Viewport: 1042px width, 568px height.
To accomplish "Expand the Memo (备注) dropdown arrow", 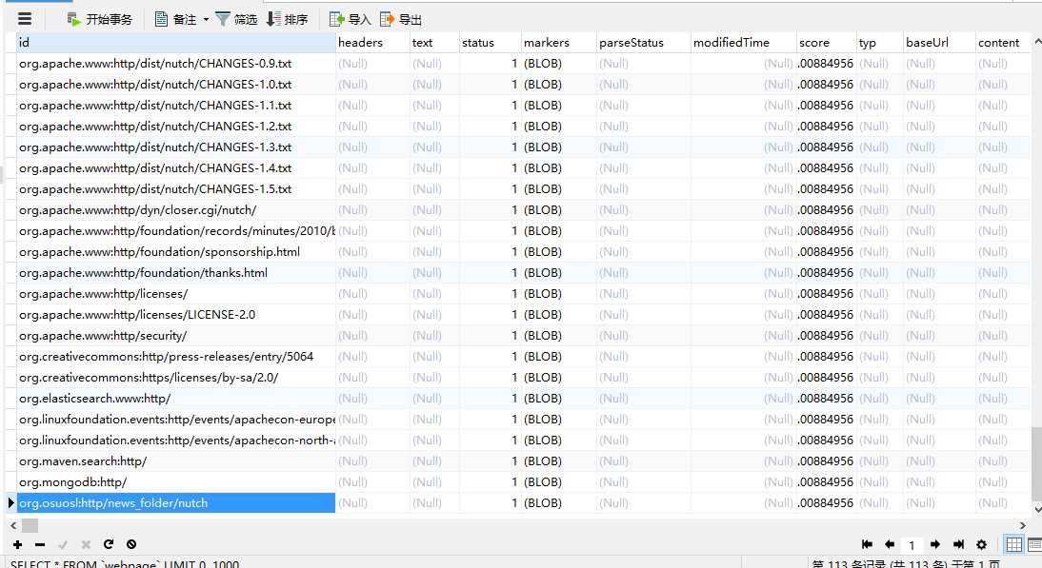I will click(x=206, y=19).
